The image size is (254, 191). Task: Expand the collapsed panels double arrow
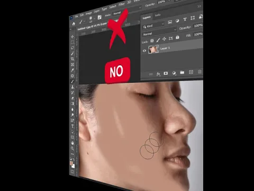(199, 6)
